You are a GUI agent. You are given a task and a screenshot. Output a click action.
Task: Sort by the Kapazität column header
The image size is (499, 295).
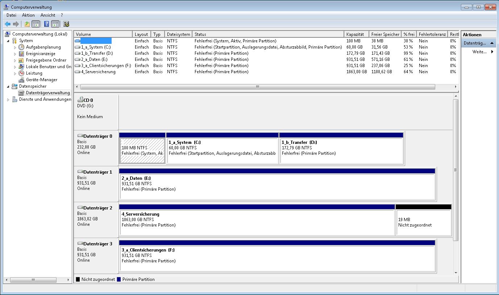coord(357,34)
